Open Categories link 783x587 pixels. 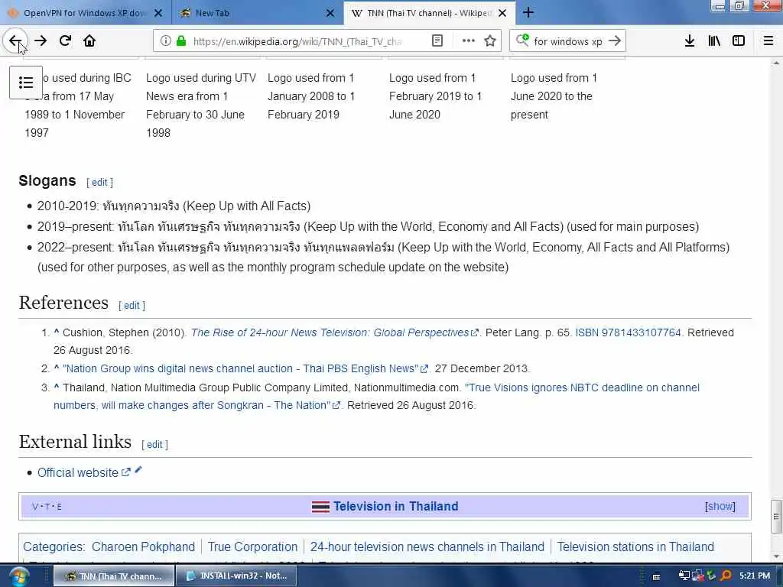pos(54,547)
